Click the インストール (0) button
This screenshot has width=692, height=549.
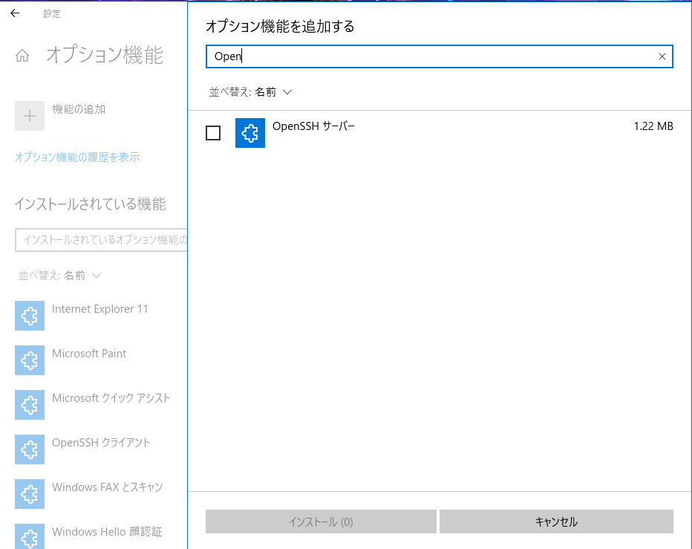pos(321,522)
